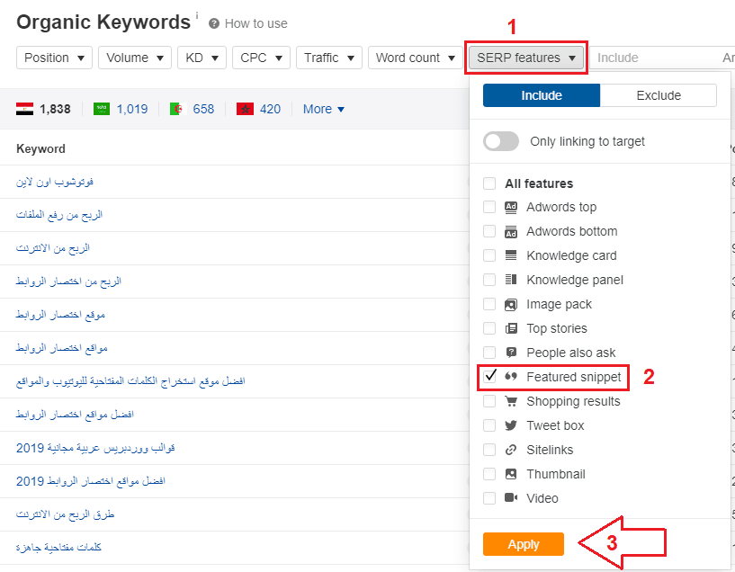
Task: Click the Featured snippet quote icon
Action: pos(511,377)
